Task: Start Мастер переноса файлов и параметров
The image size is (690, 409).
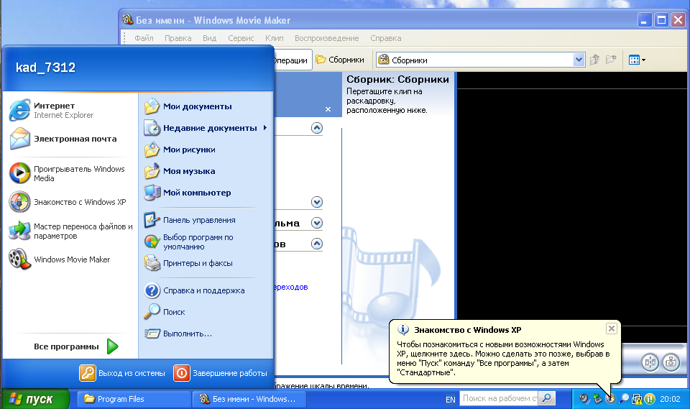Action: [x=70, y=231]
